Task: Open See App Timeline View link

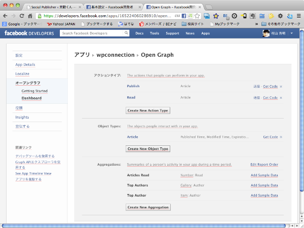Action: 33,173
